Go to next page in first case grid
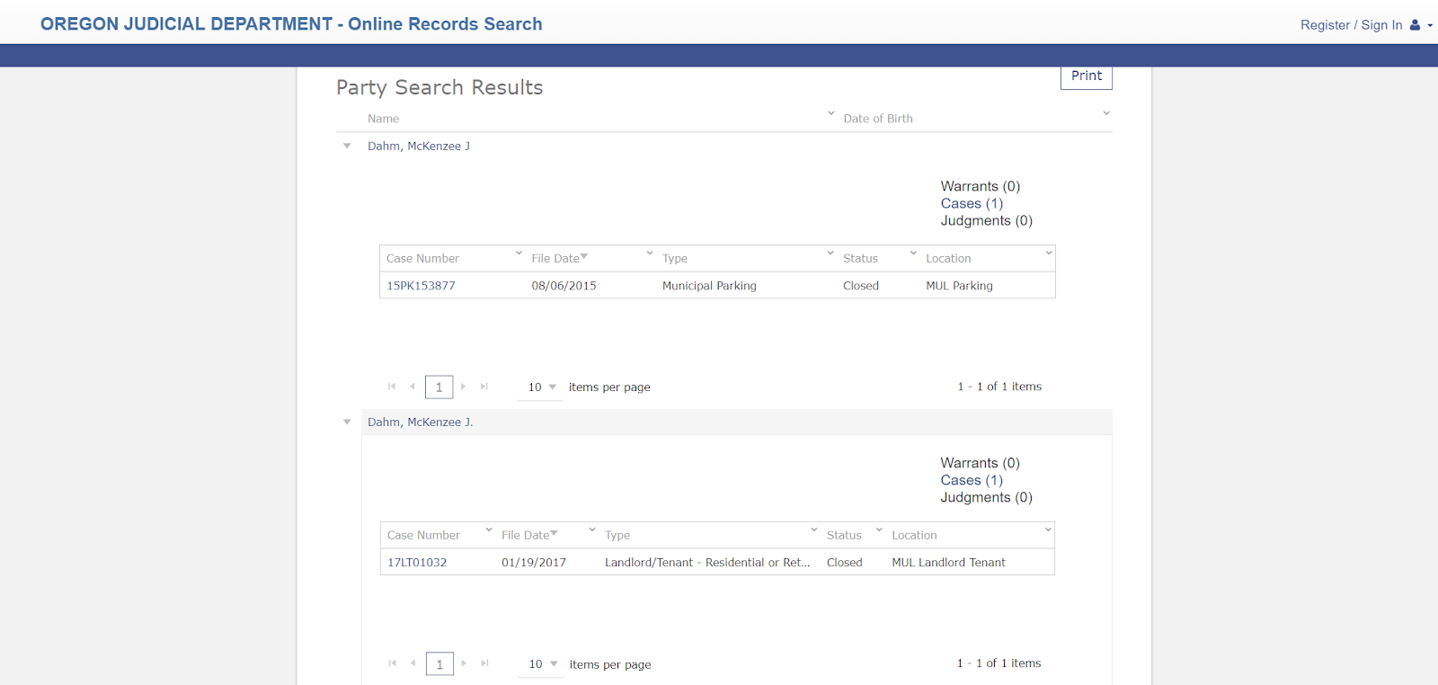The image size is (1438, 685). coord(464,387)
